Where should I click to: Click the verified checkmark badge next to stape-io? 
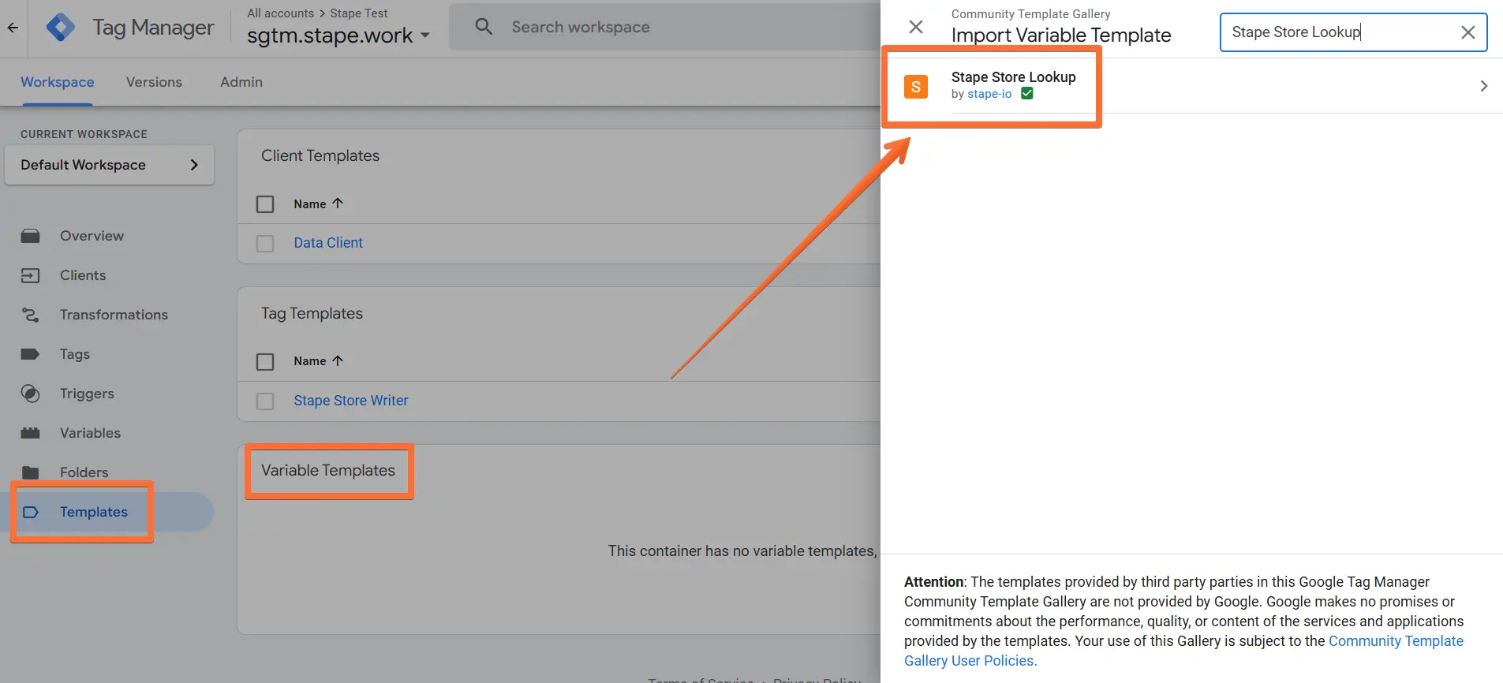pos(1027,93)
